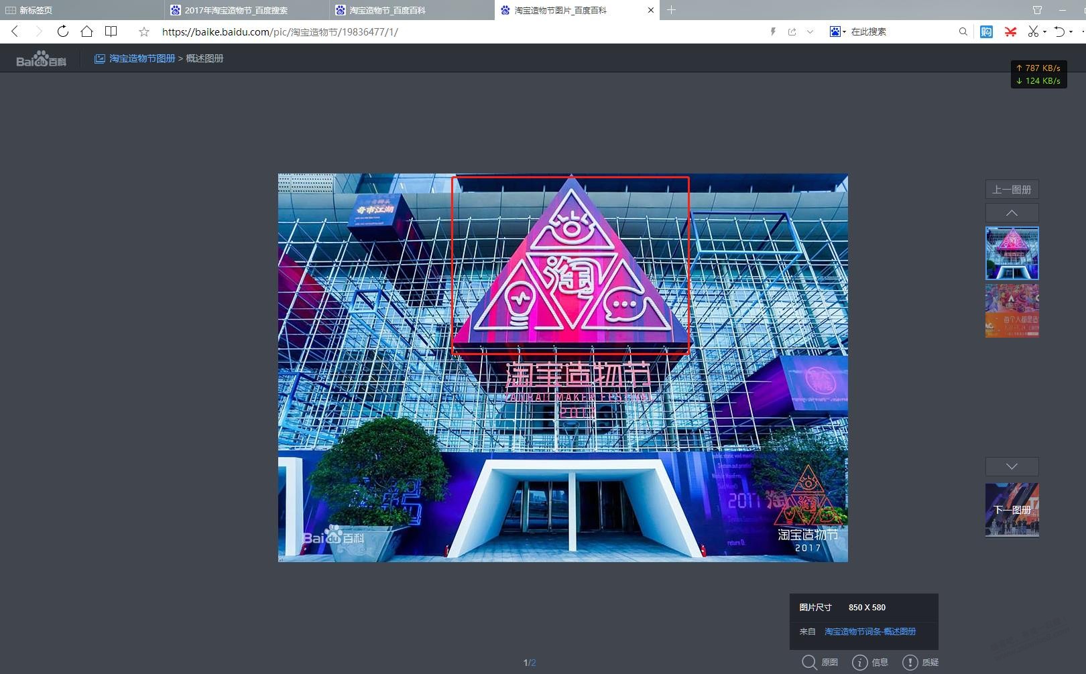Screen dimensions: 1086x674
Task: Switch to the 淘宝造物节_百度百科 tab
Action: pyautogui.click(x=412, y=10)
